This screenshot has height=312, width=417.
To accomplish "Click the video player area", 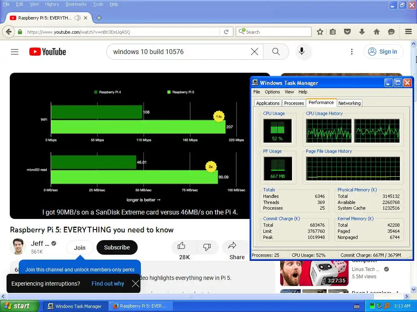I will [x=130, y=146].
